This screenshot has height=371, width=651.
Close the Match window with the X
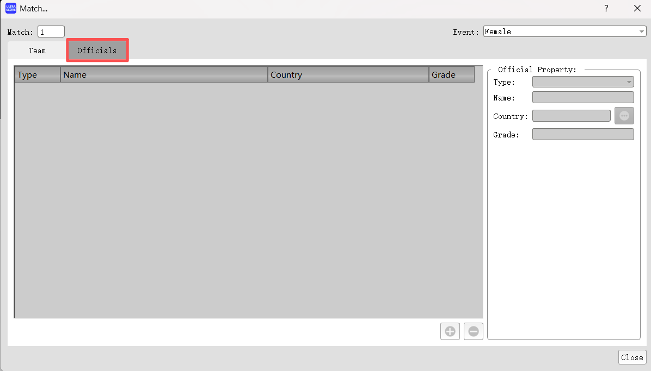coord(637,9)
